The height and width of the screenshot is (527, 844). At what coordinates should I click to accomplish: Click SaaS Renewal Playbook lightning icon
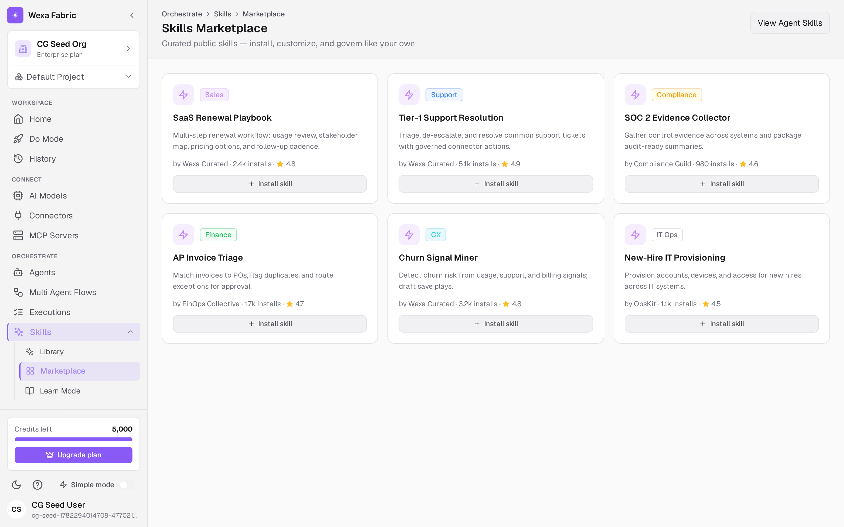tap(183, 95)
